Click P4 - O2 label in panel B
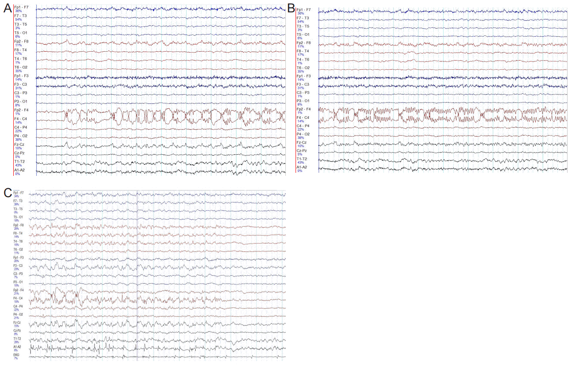The image size is (569, 365). pos(303,134)
